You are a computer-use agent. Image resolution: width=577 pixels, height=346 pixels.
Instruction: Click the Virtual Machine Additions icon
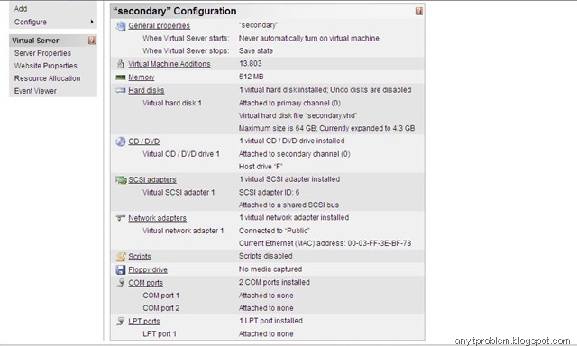tap(120, 64)
